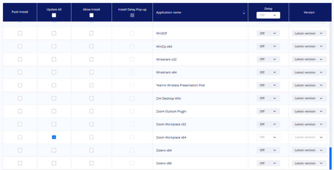Check Update All for Zim Desktop Wiki
This screenshot has width=334, height=170.
54,98
